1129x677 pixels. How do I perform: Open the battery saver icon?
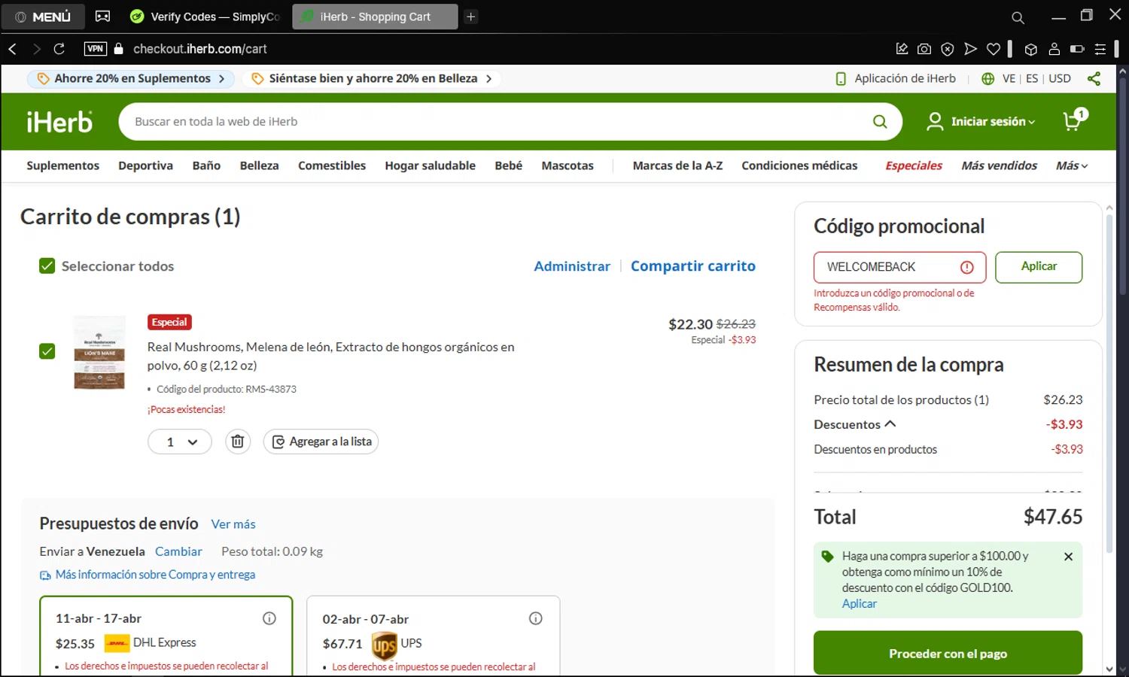pos(1077,49)
